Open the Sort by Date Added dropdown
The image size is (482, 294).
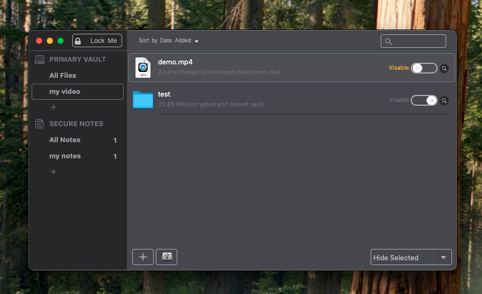click(169, 41)
